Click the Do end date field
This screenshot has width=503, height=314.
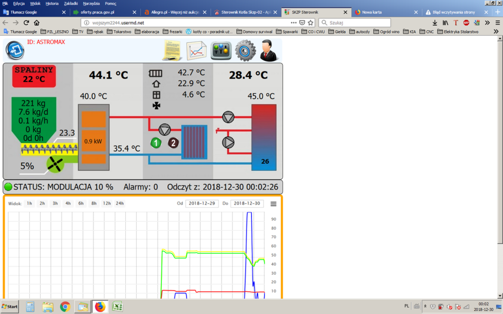tap(246, 203)
